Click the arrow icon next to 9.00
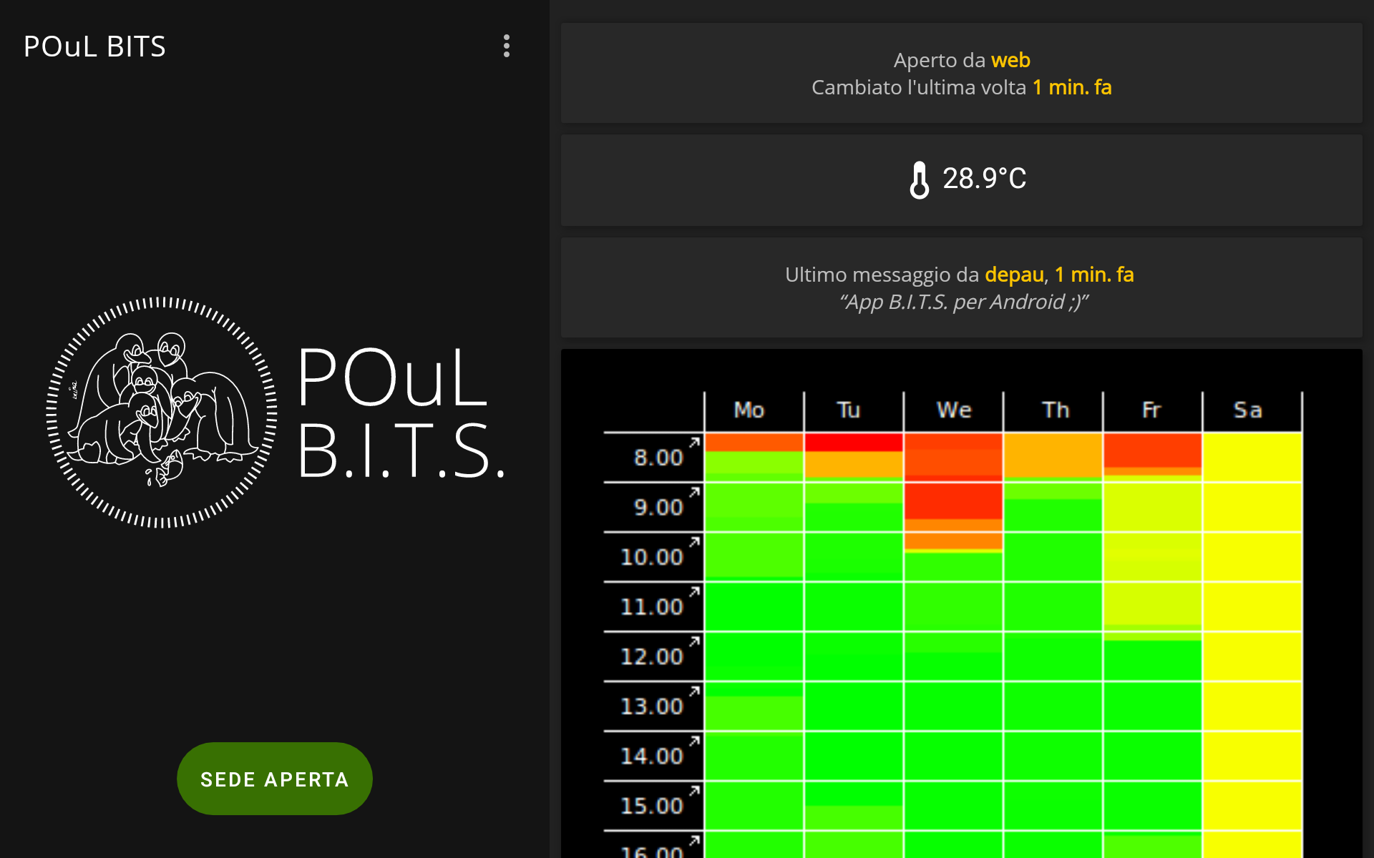This screenshot has width=1374, height=858. tap(694, 492)
